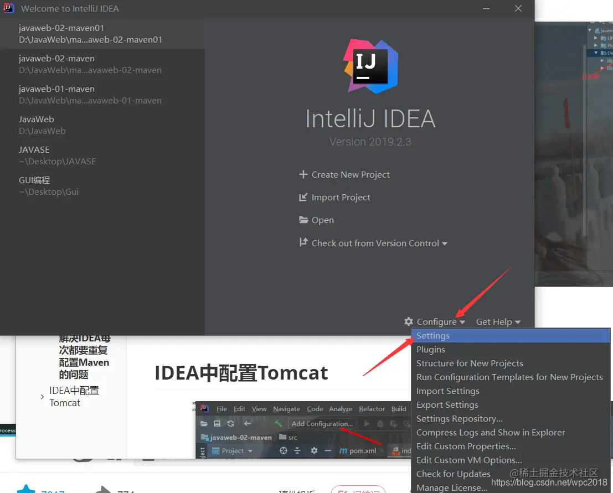Choose Compress Logs and Show in Explorer
613x493 pixels.
[x=511, y=433]
